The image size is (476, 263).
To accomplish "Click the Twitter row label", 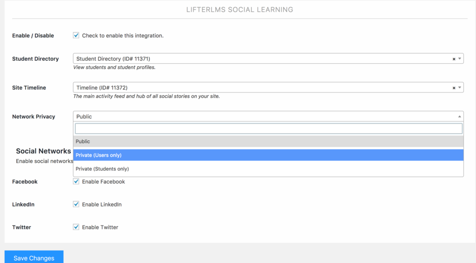I will [21, 227].
